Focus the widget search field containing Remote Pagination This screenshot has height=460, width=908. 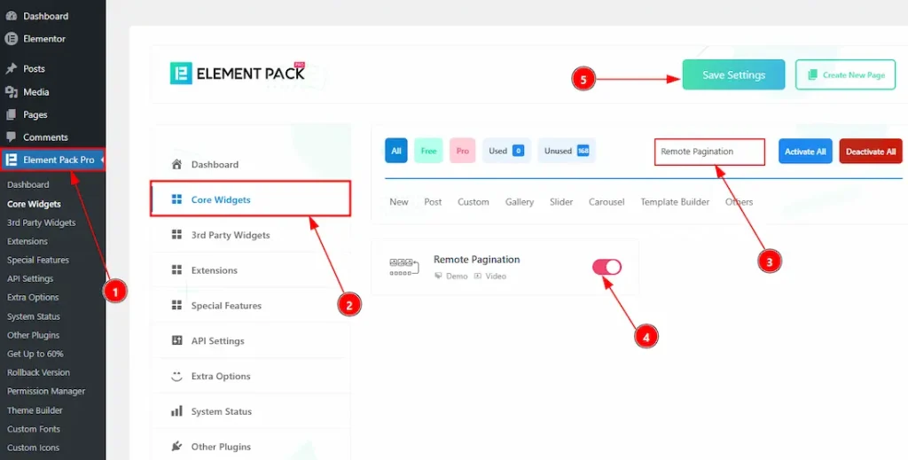[709, 152]
